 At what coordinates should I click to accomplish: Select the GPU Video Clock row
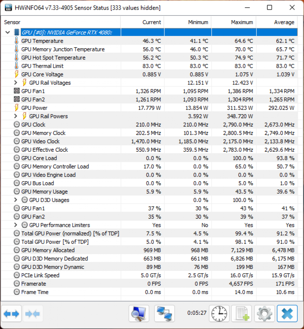tap(149, 141)
